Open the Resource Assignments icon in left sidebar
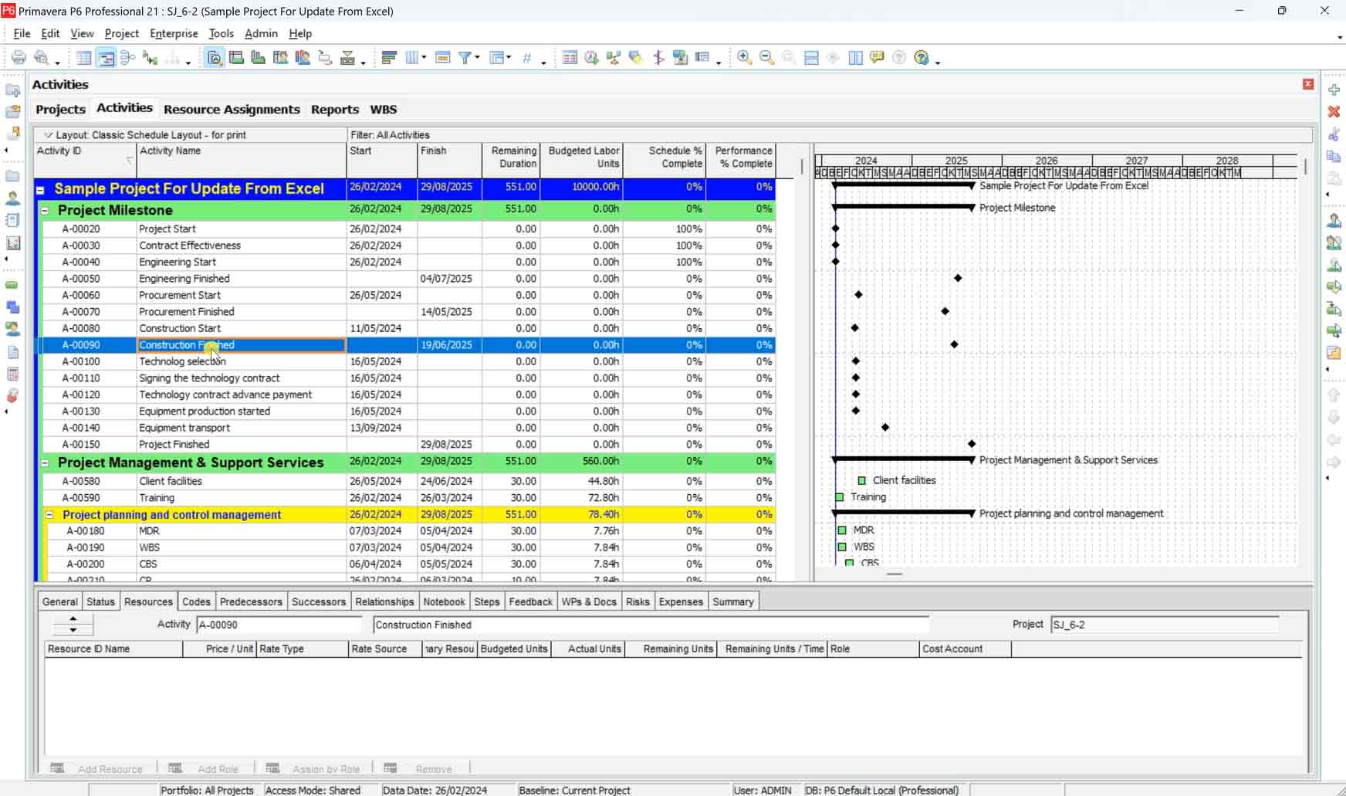Image resolution: width=1346 pixels, height=796 pixels. pyautogui.click(x=12, y=329)
